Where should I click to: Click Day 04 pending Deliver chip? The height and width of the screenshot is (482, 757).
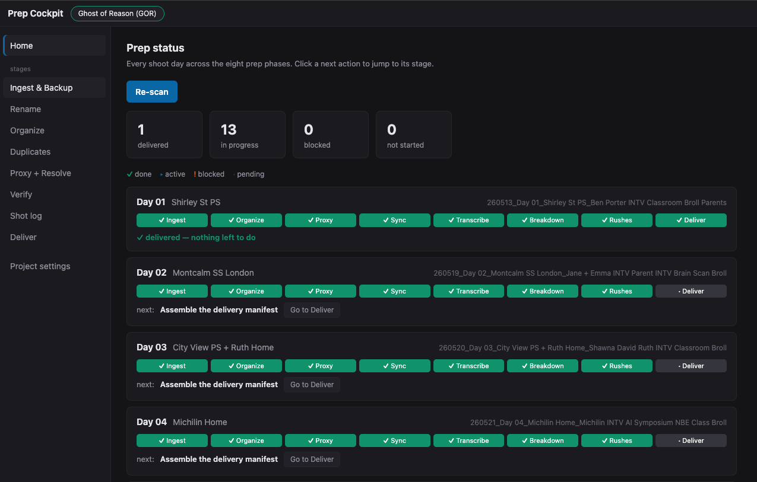[x=691, y=440]
